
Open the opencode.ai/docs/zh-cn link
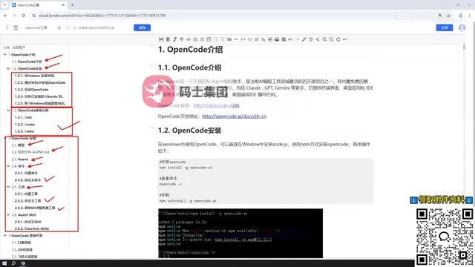(x=235, y=116)
